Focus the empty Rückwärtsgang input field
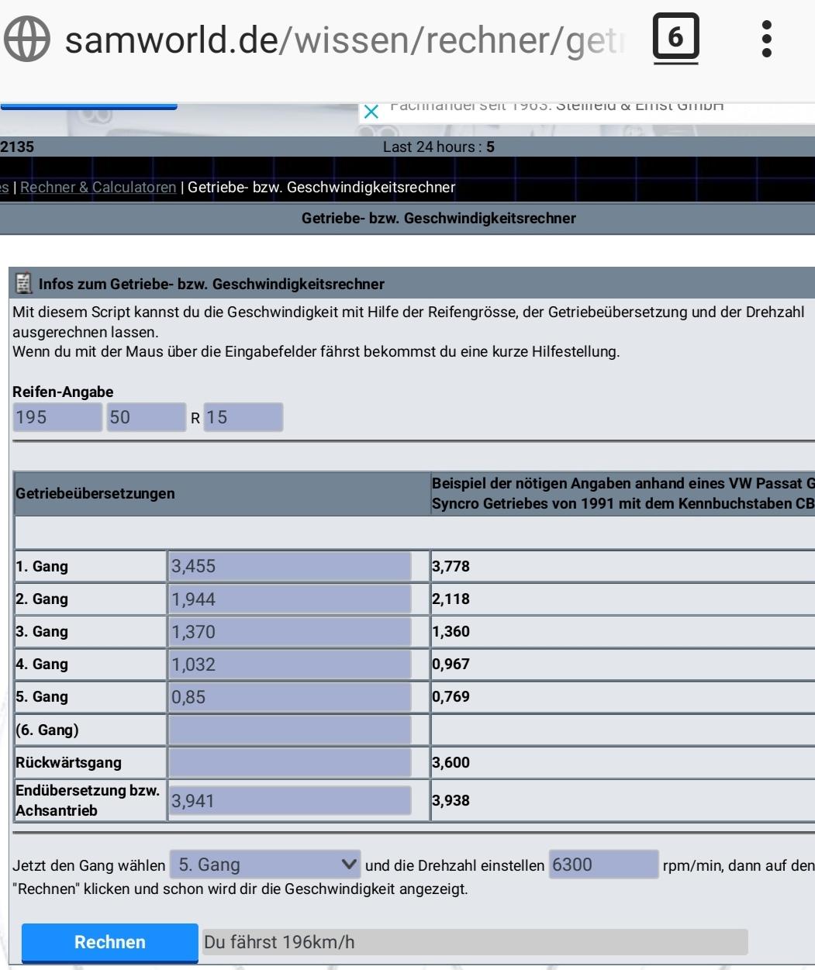 pyautogui.click(x=290, y=762)
